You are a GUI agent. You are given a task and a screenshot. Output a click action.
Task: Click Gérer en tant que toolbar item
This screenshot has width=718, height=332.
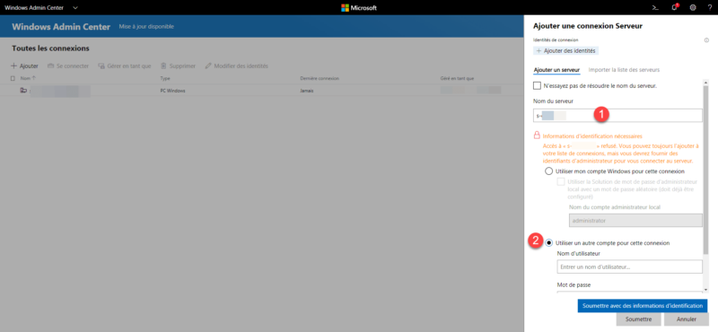click(x=124, y=66)
